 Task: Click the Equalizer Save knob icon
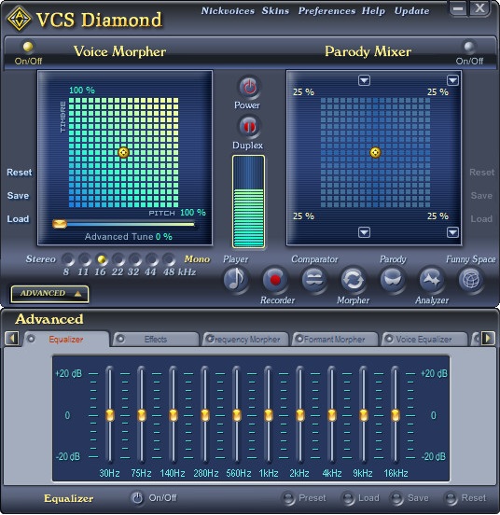[x=396, y=498]
